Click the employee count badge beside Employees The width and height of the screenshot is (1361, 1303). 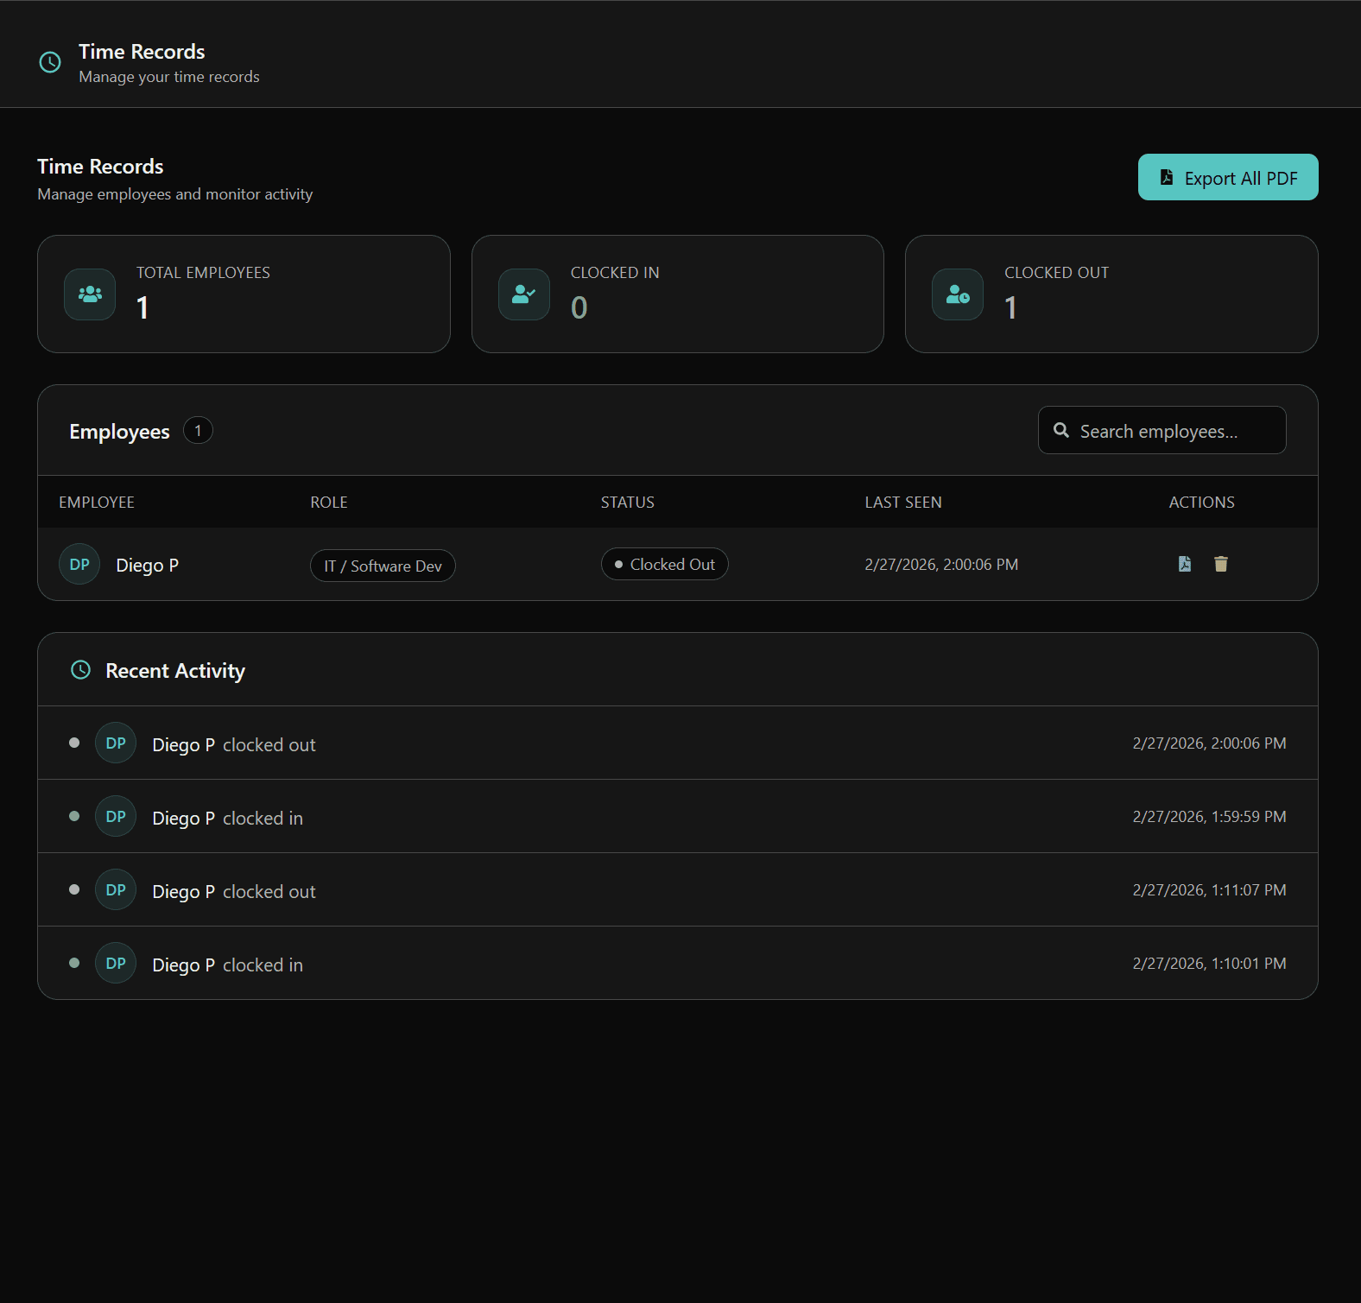click(198, 430)
